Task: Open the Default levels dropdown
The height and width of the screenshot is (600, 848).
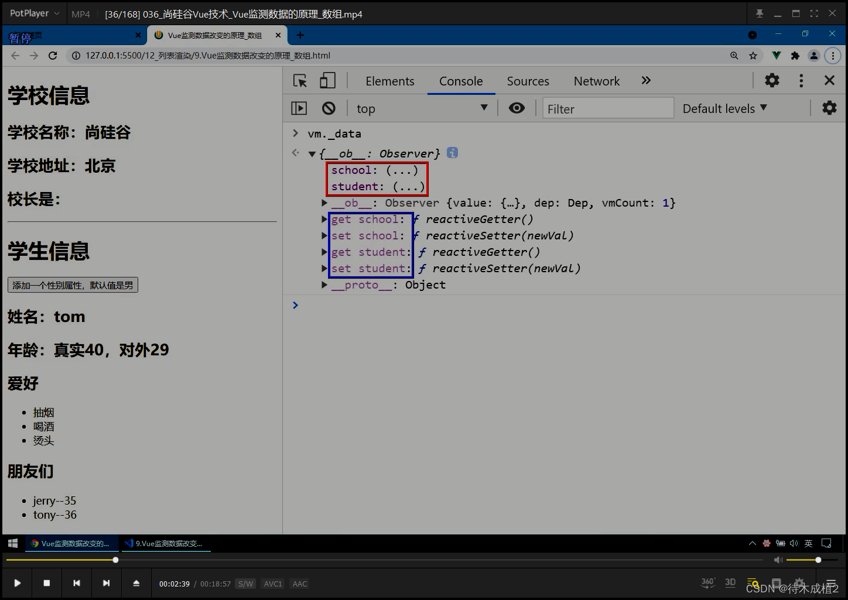Action: (724, 109)
